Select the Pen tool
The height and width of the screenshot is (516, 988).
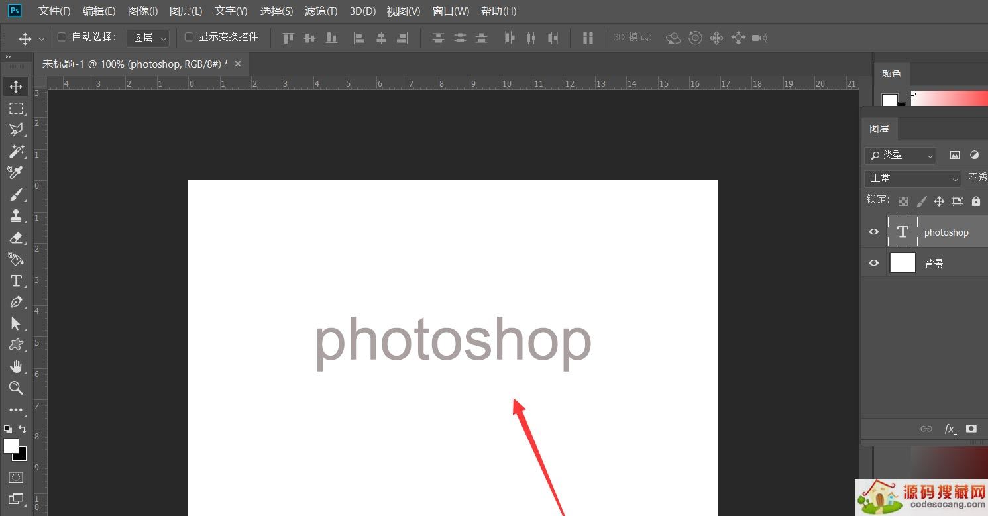16,302
